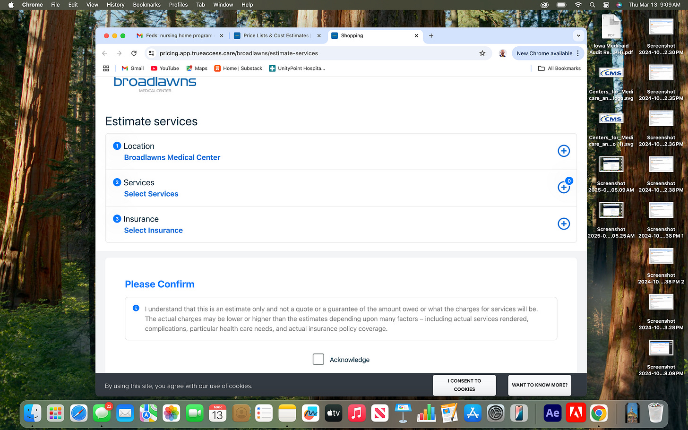Image resolution: width=688 pixels, height=430 pixels.
Task: Open Mail from the Dock
Action: (x=125, y=413)
